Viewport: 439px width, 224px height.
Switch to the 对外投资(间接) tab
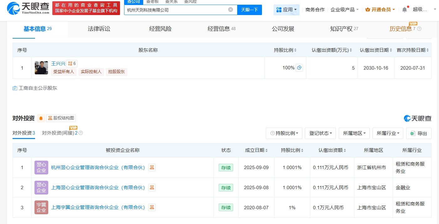pos(56,133)
